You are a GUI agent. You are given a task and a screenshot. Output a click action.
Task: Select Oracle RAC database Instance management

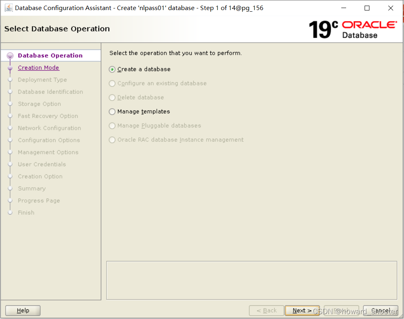pyautogui.click(x=112, y=140)
